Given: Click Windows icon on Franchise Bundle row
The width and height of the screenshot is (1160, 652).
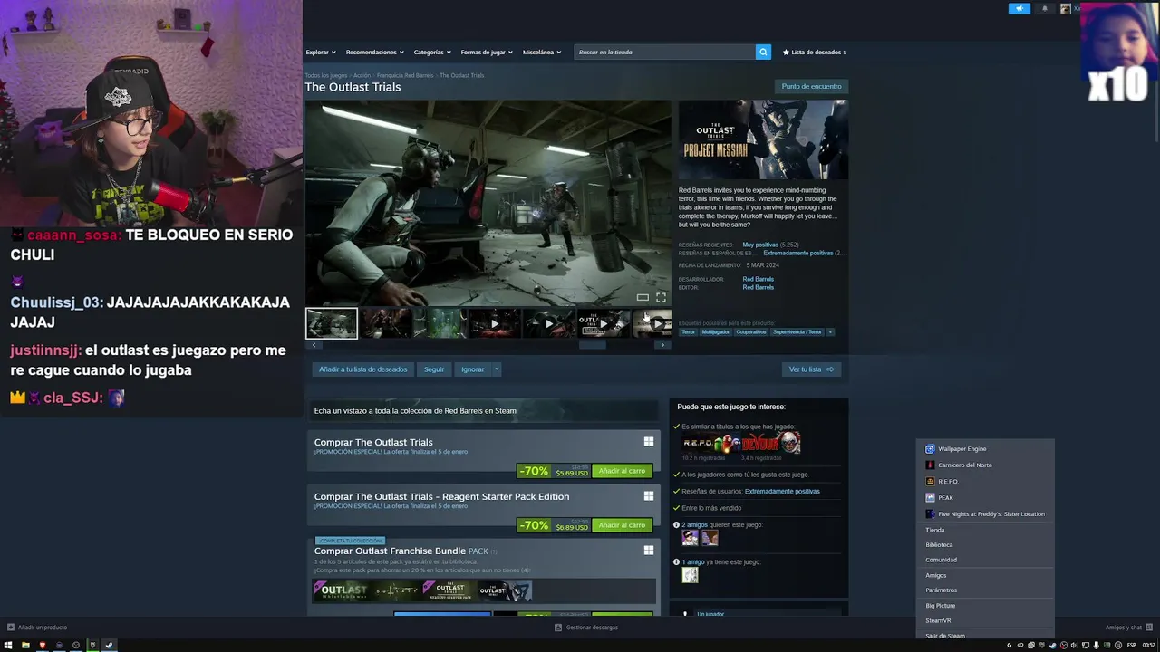Looking at the screenshot, I should click(x=649, y=551).
